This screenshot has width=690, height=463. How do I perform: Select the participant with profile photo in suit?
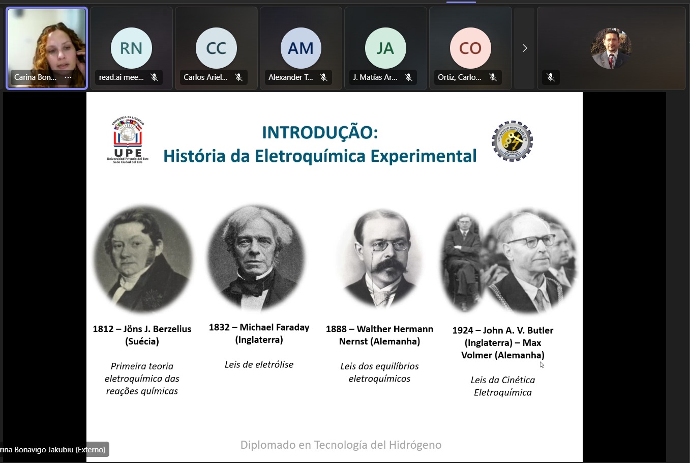[x=611, y=48]
